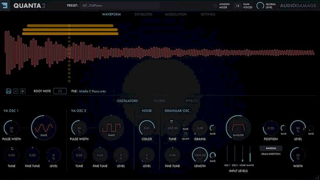Click the VA OSC 1 Pulse Width knob
This screenshot has height=180, width=320.
11,128
